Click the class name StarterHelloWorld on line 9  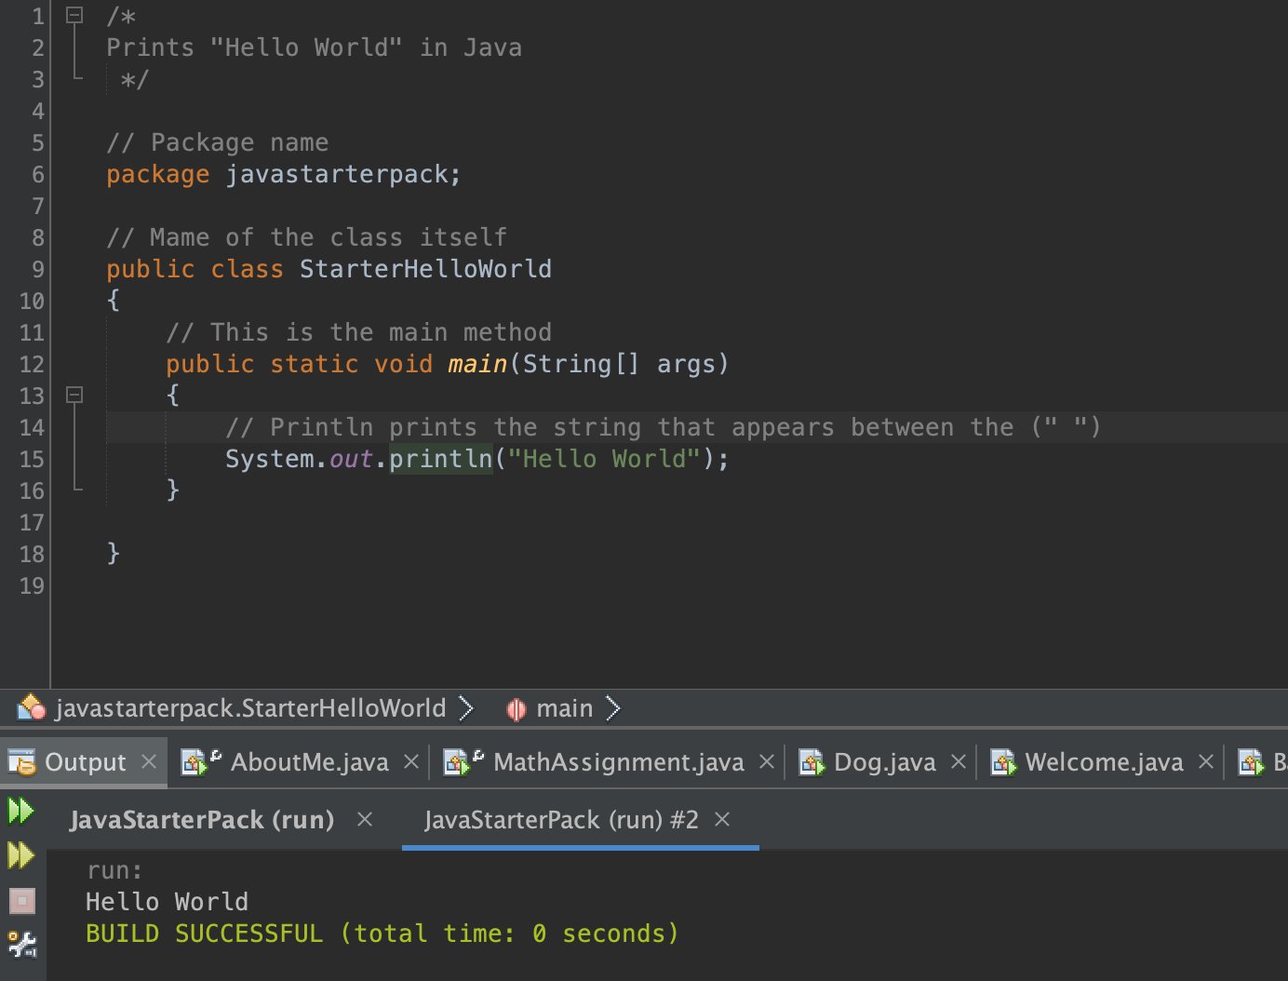point(425,269)
